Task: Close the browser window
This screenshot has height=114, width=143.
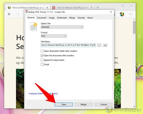Action: point(131,6)
